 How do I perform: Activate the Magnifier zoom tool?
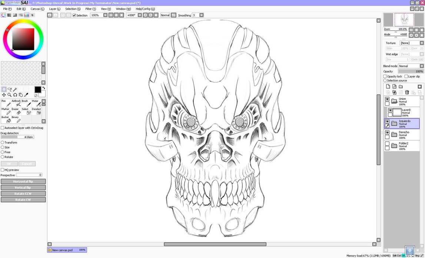pyautogui.click(x=9, y=95)
